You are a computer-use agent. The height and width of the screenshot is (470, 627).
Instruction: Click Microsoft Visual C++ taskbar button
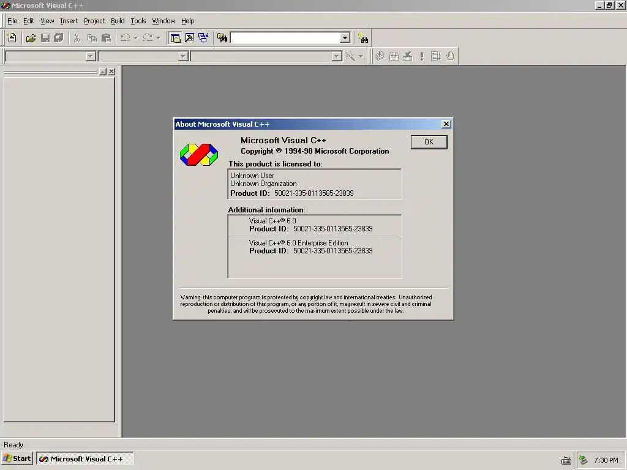[x=84, y=459]
